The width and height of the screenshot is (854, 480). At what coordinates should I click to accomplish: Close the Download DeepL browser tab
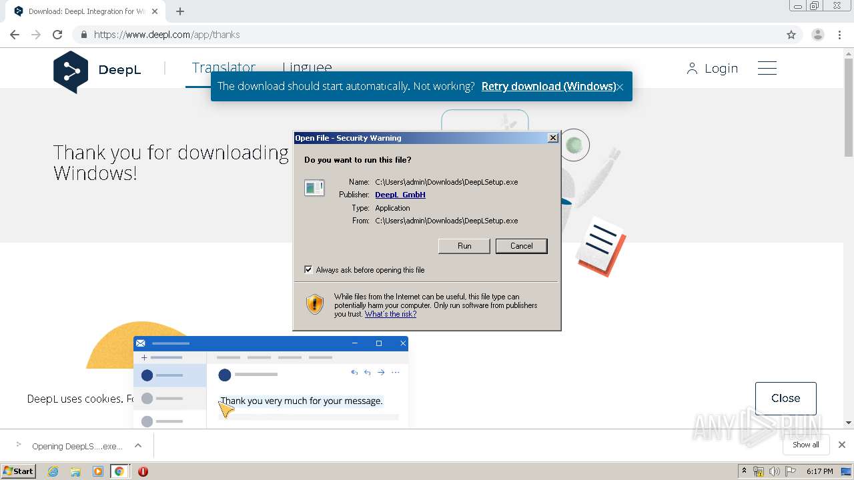[155, 11]
